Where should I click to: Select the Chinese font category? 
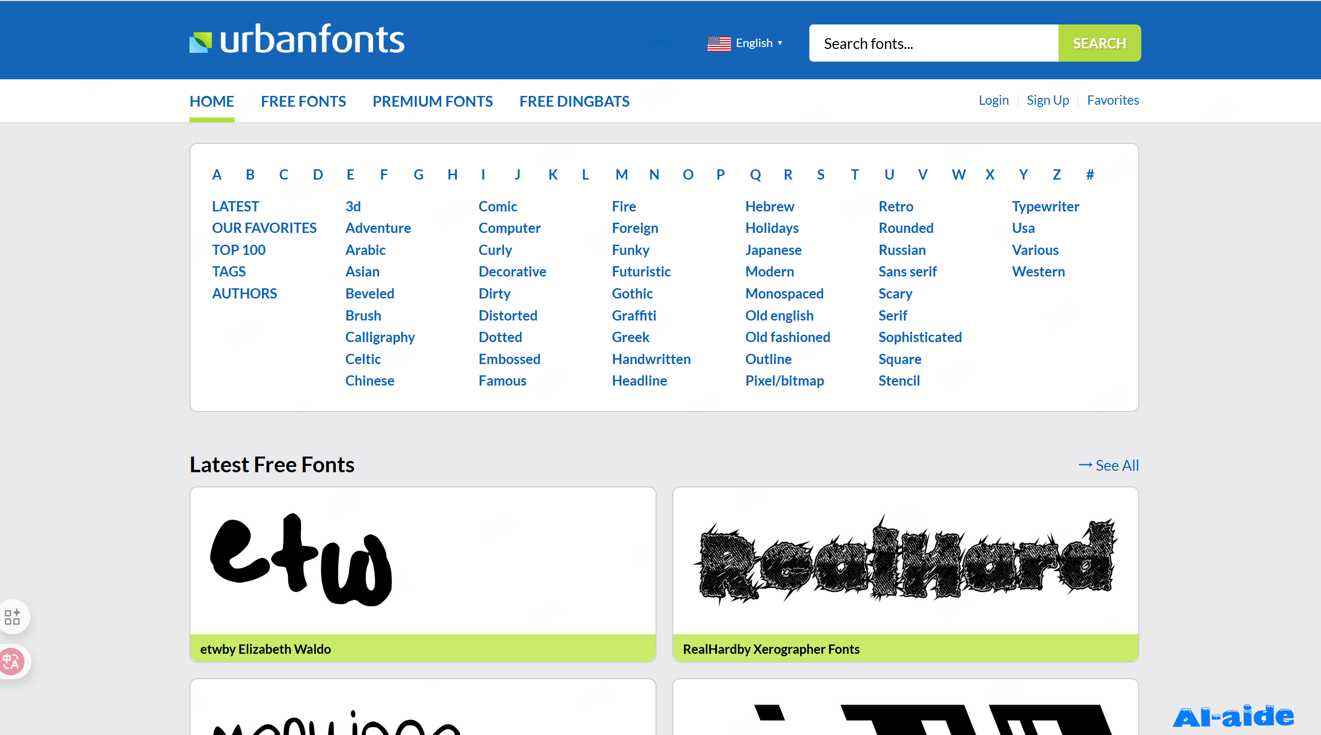(370, 381)
